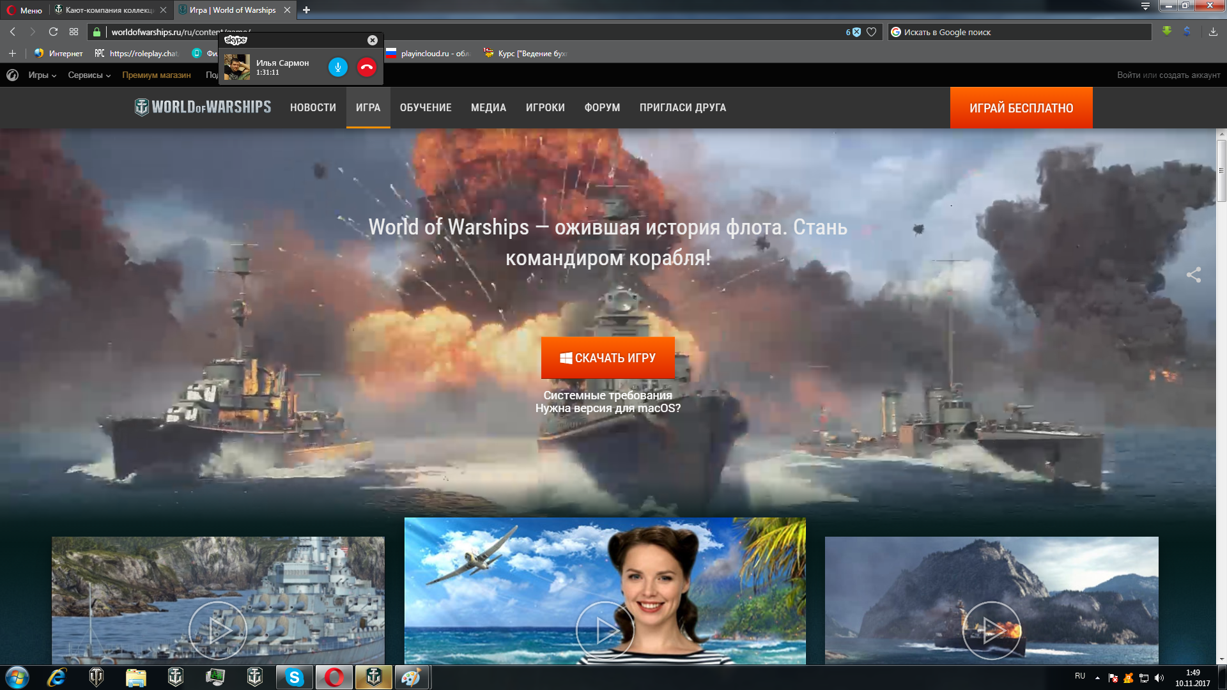This screenshot has width=1227, height=690.
Task: Select the ИГРА menu item
Action: (368, 108)
